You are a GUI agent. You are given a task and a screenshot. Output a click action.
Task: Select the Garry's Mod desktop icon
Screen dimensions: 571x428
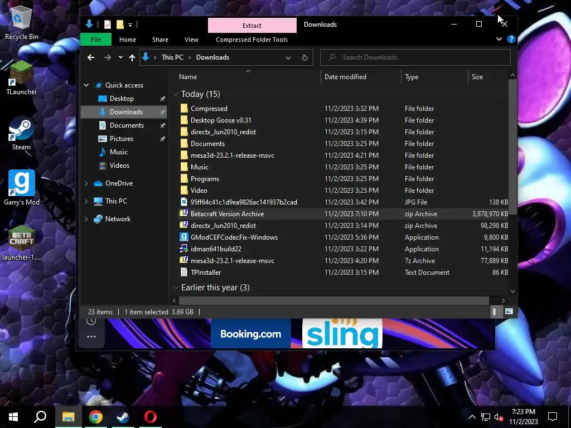(22, 188)
